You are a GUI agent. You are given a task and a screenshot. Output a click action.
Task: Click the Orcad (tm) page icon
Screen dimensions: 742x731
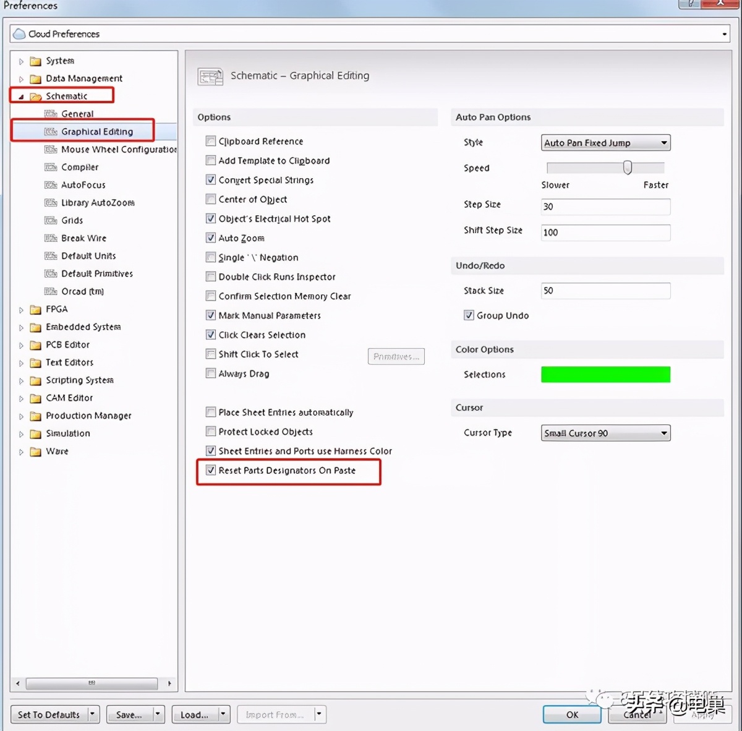click(x=51, y=292)
